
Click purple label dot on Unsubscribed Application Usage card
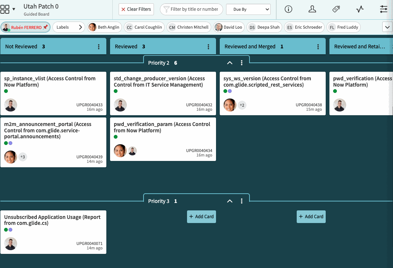pyautogui.click(x=10, y=230)
